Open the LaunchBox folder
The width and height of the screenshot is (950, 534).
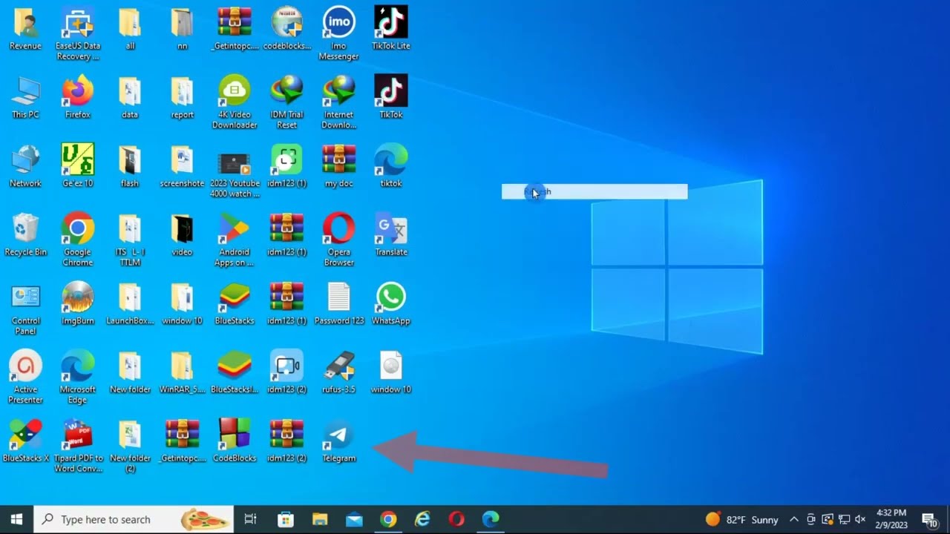click(130, 304)
